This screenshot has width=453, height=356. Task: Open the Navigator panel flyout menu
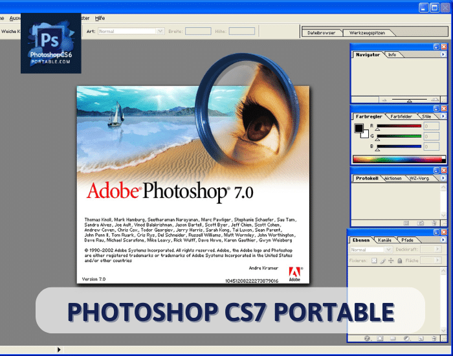pos(443,54)
